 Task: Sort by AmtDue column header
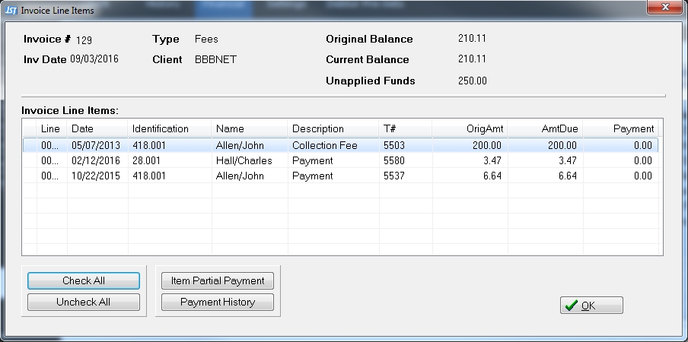[x=545, y=128]
